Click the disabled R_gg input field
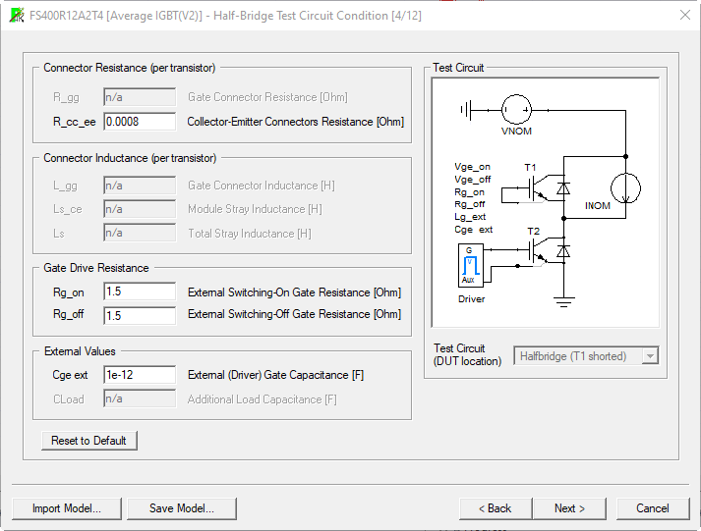Screen dimensions: 701x531 coord(126,97)
